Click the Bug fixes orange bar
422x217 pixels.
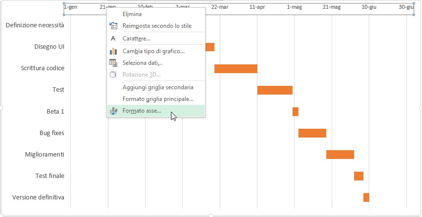[312, 133]
